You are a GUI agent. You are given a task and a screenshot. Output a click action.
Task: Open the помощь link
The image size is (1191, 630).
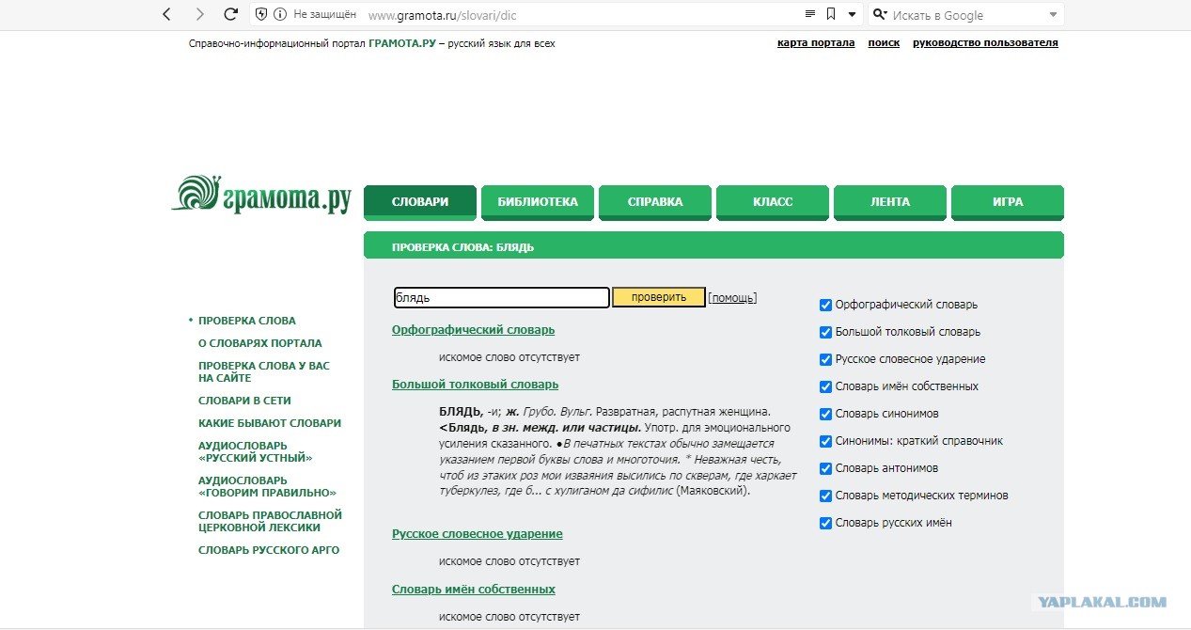732,298
